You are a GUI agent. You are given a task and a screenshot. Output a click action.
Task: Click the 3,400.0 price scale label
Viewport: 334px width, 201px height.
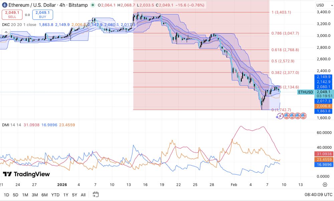[324, 12]
